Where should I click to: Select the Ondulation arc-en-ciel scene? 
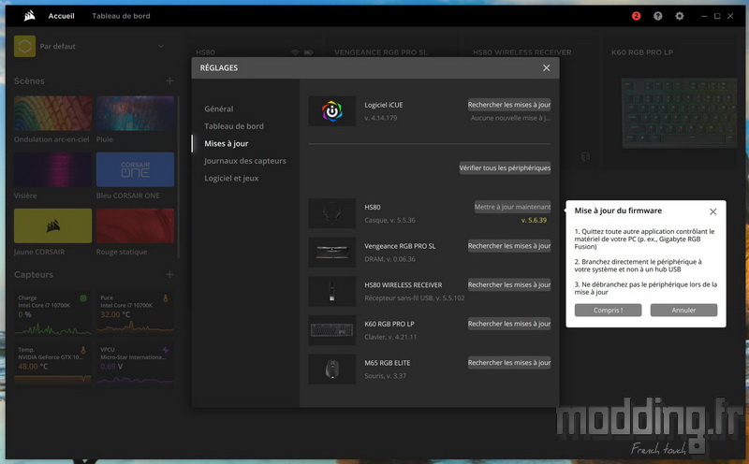pos(52,113)
